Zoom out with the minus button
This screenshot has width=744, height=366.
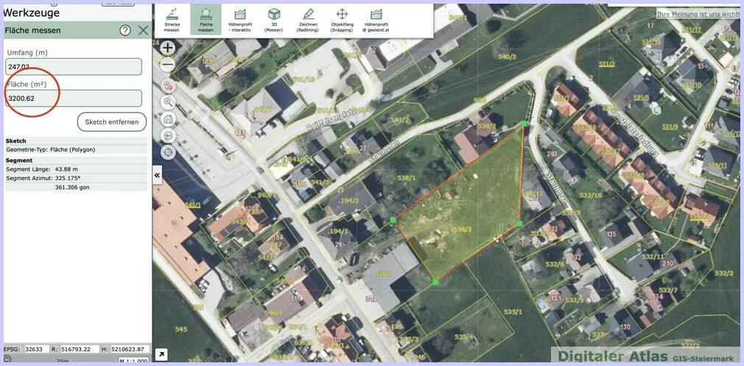pyautogui.click(x=168, y=65)
